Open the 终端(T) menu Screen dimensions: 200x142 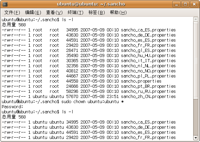tap(76, 12)
